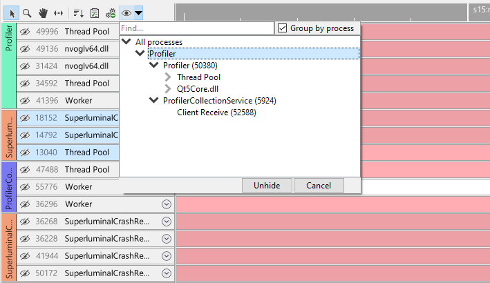490x283 pixels.
Task: Expand the Qt5Core.dll tree node
Action: 167,89
